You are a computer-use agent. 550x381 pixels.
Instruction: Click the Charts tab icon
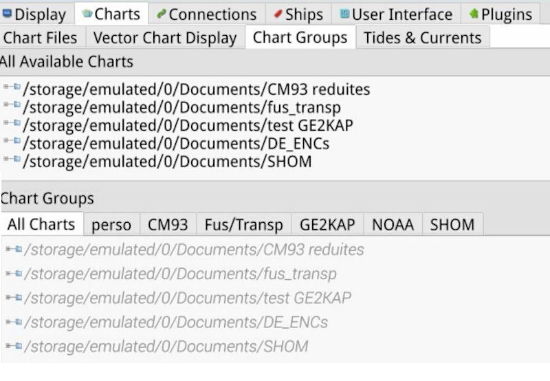pos(87,14)
